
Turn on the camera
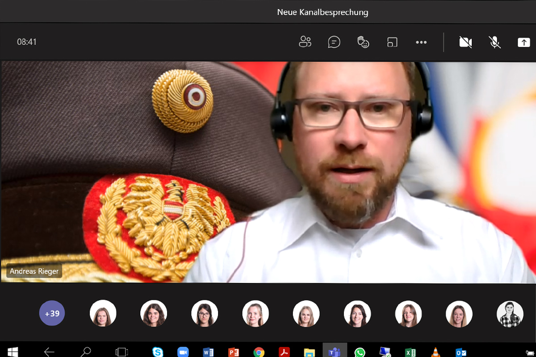click(465, 42)
